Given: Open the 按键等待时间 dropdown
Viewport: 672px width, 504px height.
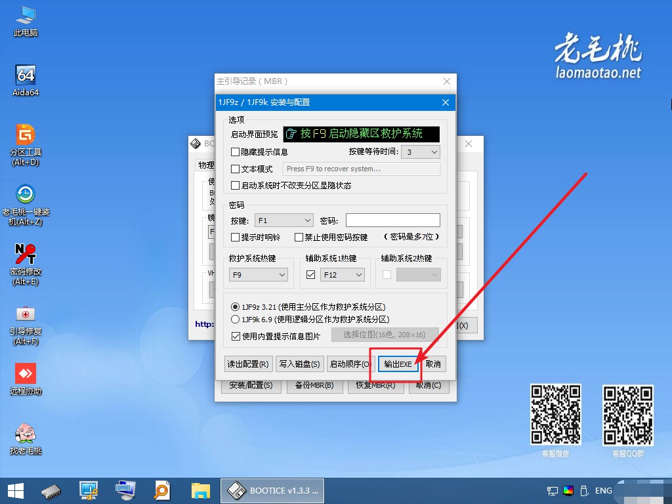Looking at the screenshot, I should pyautogui.click(x=421, y=152).
